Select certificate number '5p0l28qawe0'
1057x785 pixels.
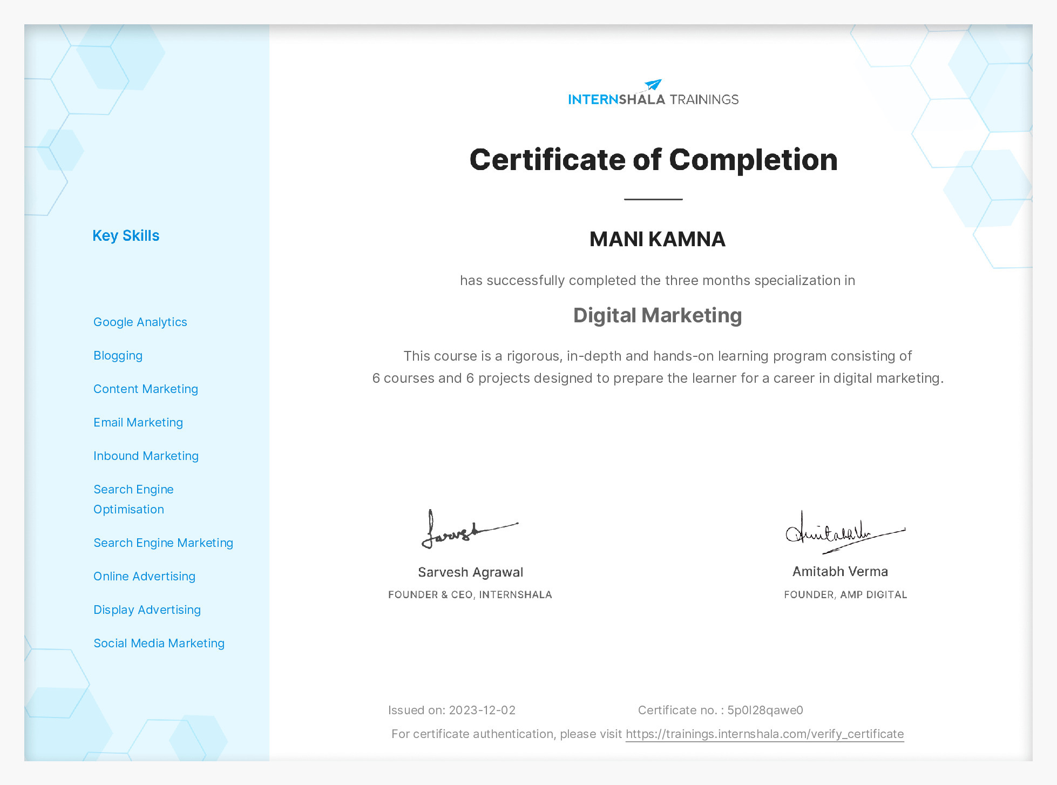(x=765, y=710)
